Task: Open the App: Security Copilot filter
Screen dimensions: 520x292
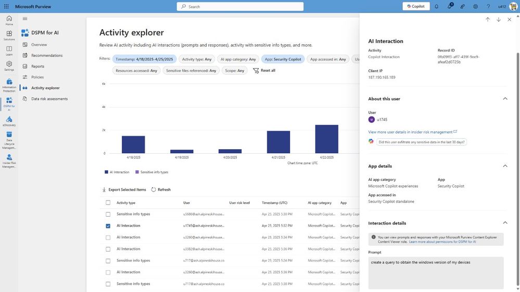Action: [283, 59]
